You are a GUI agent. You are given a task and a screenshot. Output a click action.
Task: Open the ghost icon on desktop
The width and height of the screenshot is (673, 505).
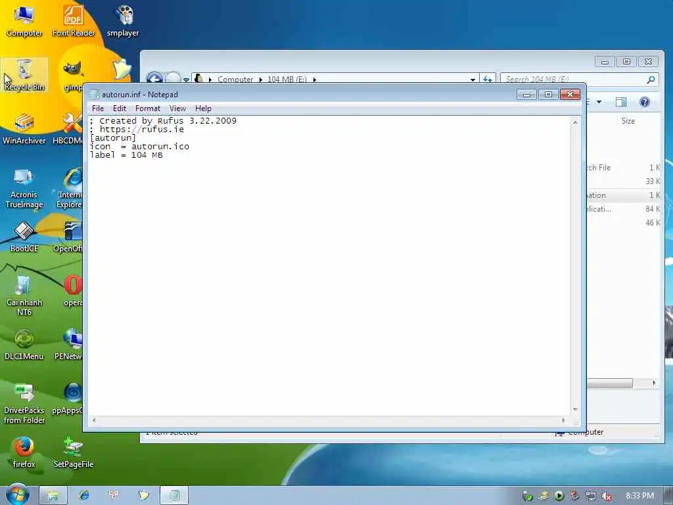(122, 70)
